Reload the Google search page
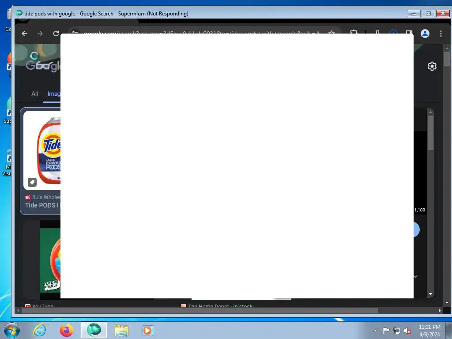The height and width of the screenshot is (339, 452). pyautogui.click(x=56, y=34)
